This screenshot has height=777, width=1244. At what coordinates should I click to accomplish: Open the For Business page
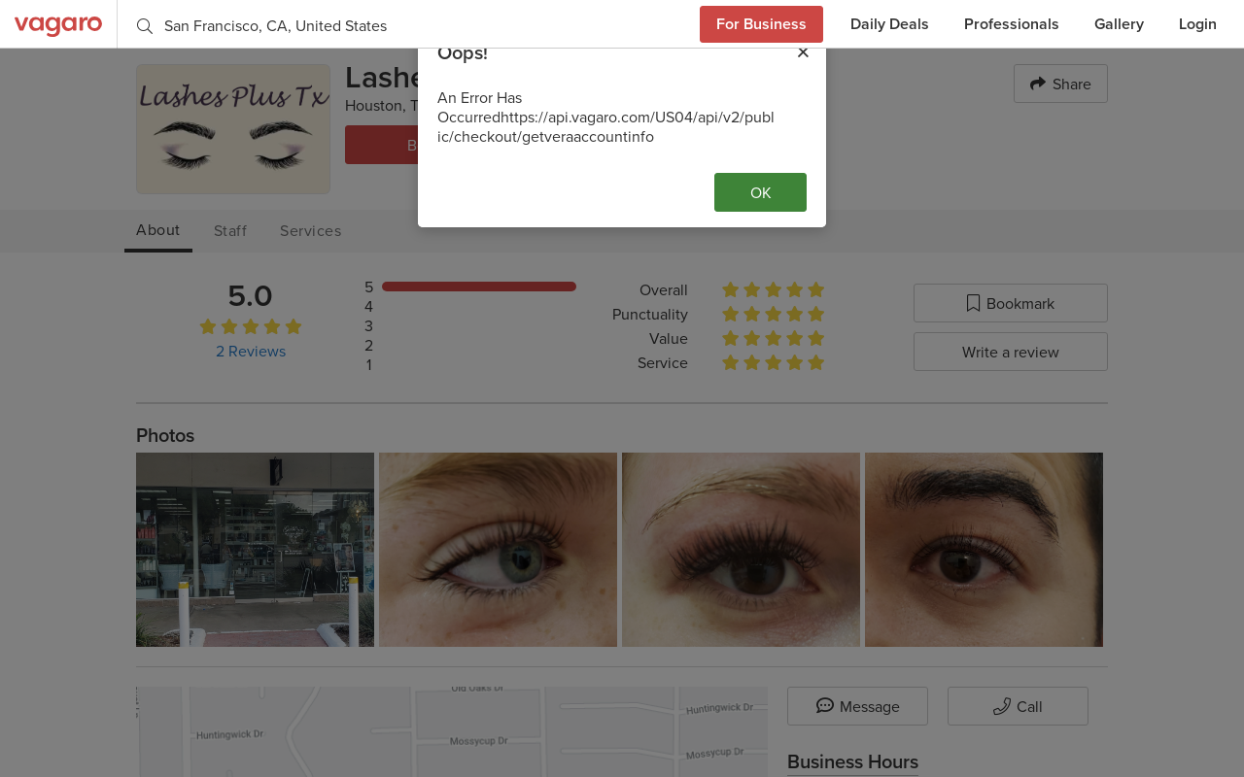761,24
